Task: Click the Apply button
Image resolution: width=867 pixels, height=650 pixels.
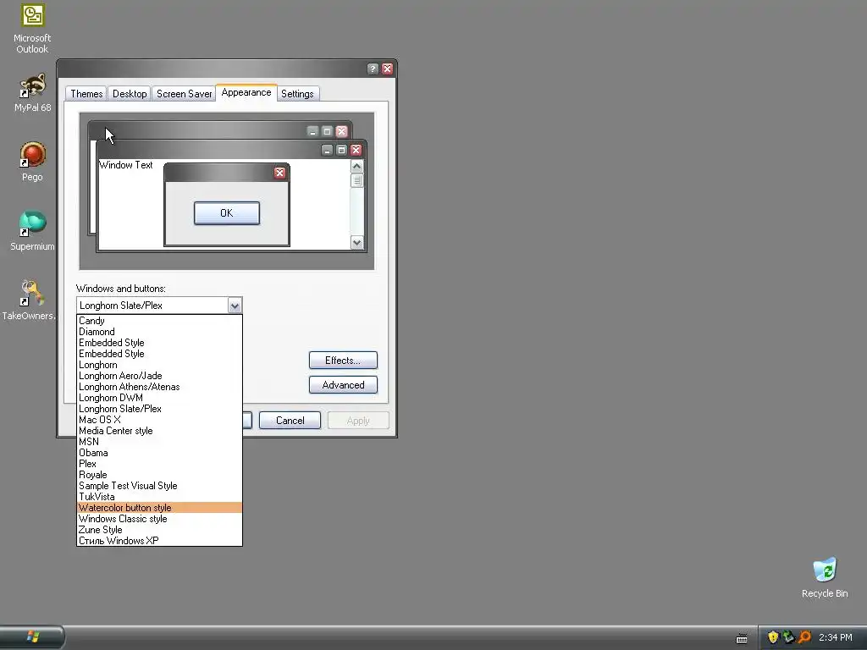Action: (x=358, y=421)
